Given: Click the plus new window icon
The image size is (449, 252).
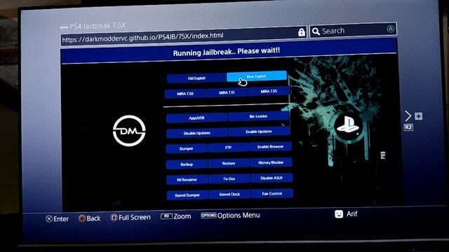Looking at the screenshot, I should [x=418, y=116].
